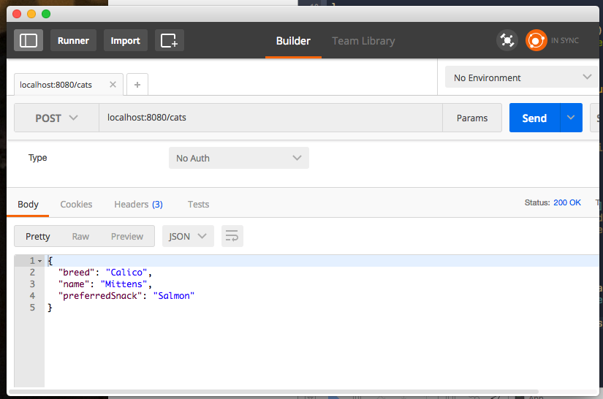
Task: Open the JSON format dropdown
Action: [188, 236]
